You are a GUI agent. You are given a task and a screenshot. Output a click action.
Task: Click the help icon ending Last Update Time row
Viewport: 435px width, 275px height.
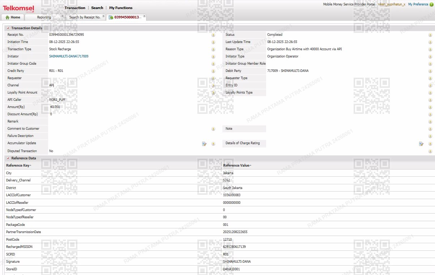pyautogui.click(x=430, y=42)
